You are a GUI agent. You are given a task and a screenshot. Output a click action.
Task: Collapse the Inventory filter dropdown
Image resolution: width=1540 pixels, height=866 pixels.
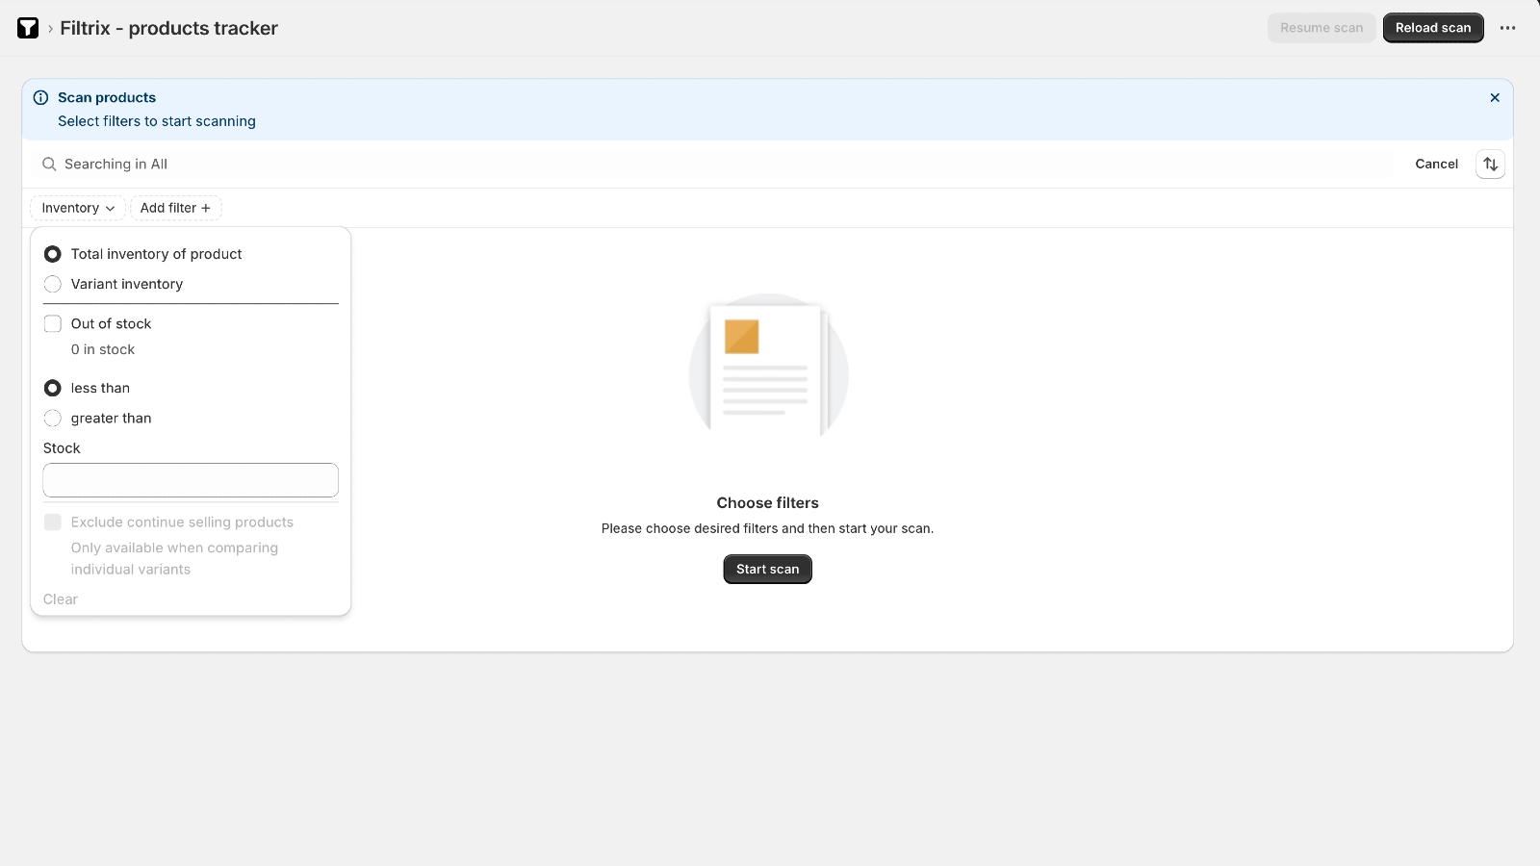click(x=78, y=208)
